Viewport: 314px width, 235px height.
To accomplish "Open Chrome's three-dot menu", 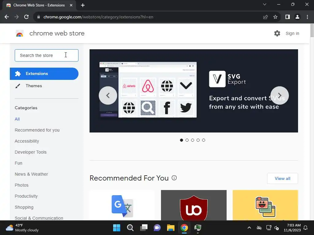I will [307, 17].
